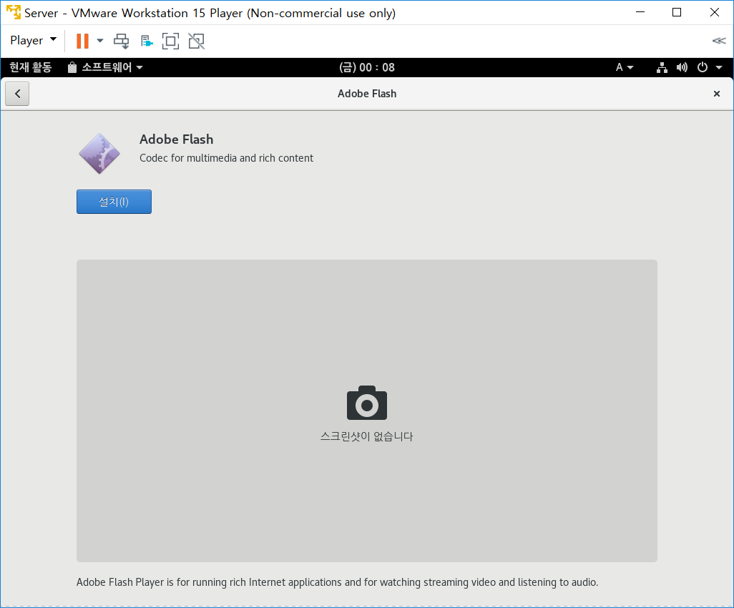Click the shopping bag icon beside 소프트웨어
Image resolution: width=734 pixels, height=608 pixels.
pos(72,67)
